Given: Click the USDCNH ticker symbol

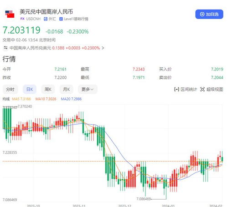Looking at the screenshot, I should click(x=33, y=19).
